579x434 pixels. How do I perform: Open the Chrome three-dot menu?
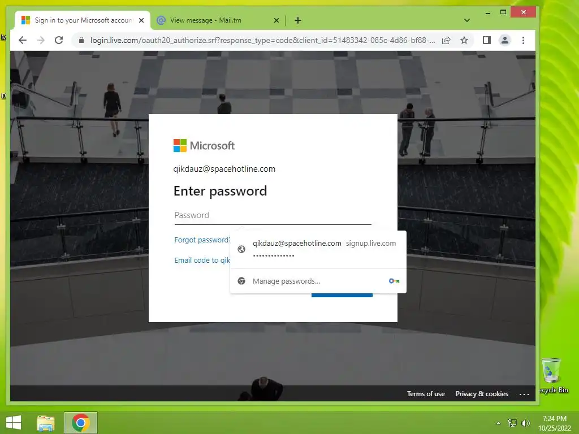pos(523,40)
